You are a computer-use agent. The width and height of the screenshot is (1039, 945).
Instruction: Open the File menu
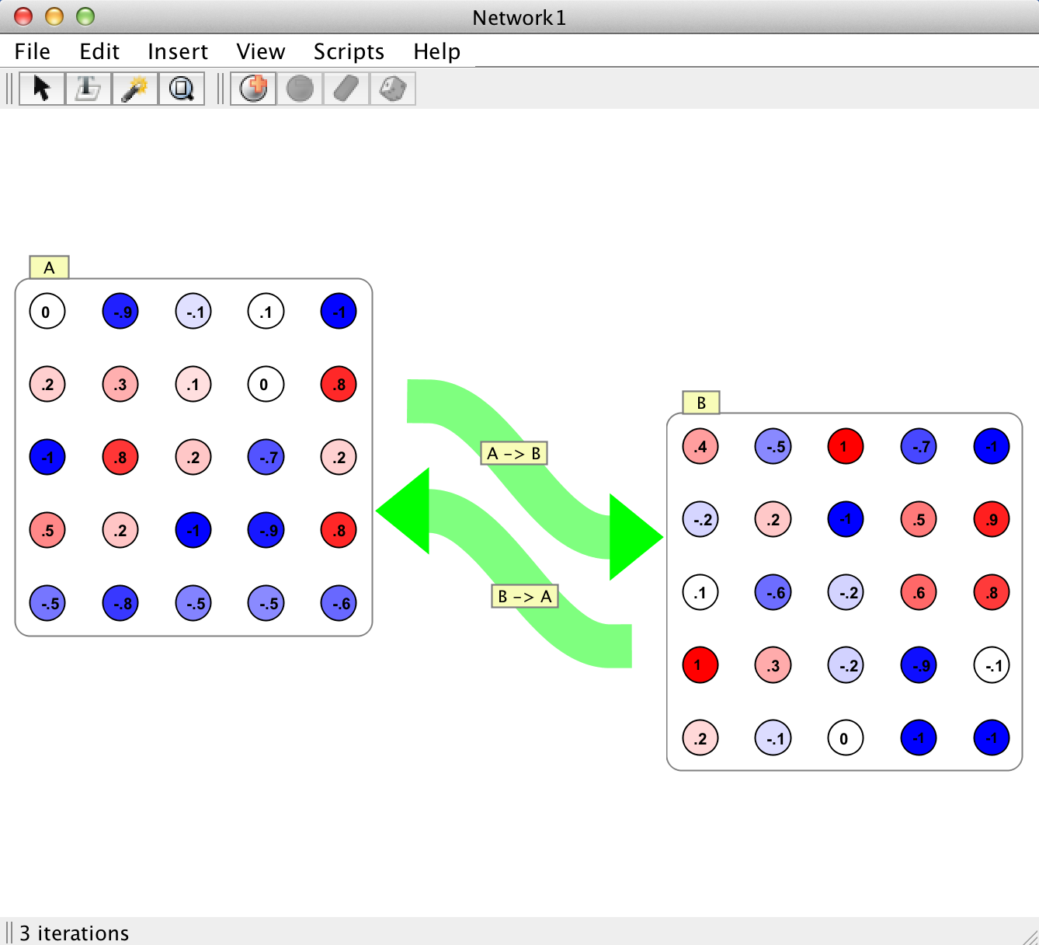(33, 51)
